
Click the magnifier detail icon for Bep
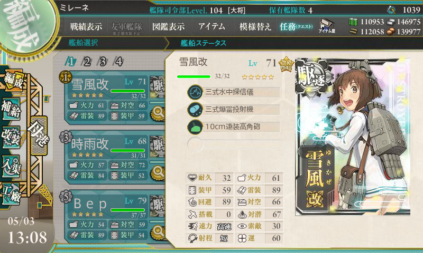tap(158, 231)
